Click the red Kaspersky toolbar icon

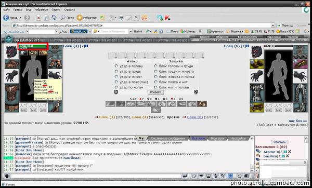167,18
